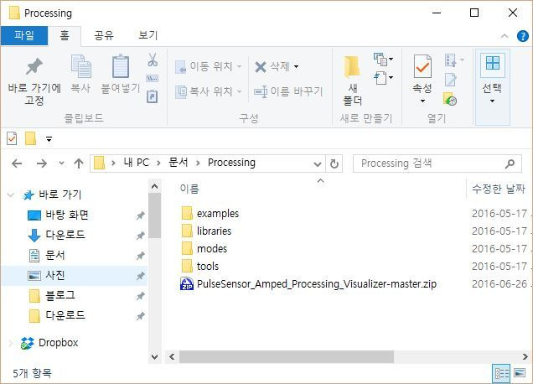Click the Edit icon in 열기 group

pyautogui.click(x=451, y=80)
